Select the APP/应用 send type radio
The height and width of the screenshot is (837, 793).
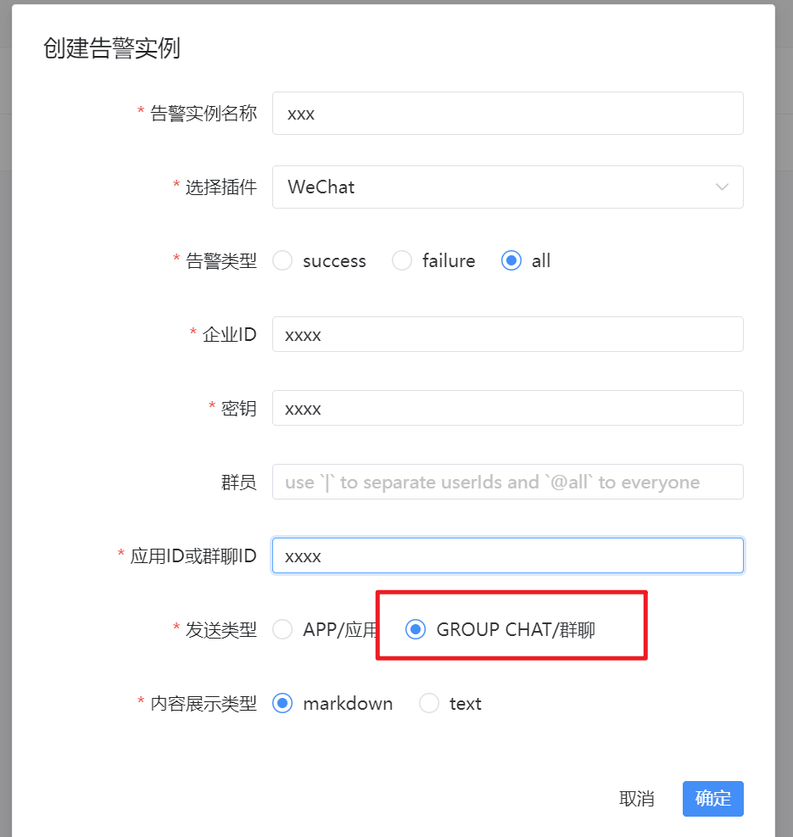tap(282, 629)
